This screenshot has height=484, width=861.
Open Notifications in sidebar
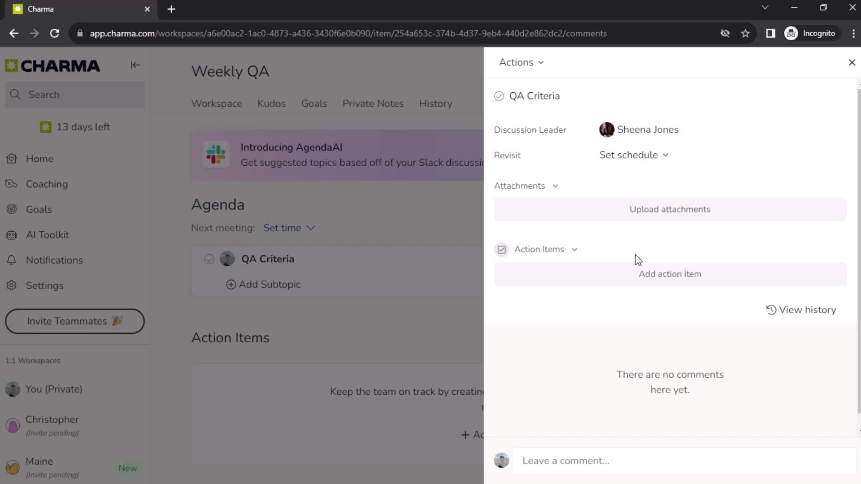pyautogui.click(x=54, y=260)
